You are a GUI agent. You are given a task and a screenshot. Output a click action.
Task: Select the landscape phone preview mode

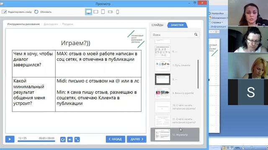click(110, 12)
